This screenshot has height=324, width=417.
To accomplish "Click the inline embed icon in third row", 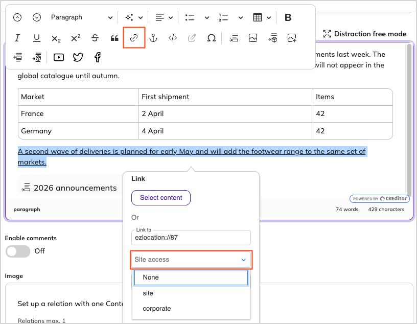I will [17, 57].
